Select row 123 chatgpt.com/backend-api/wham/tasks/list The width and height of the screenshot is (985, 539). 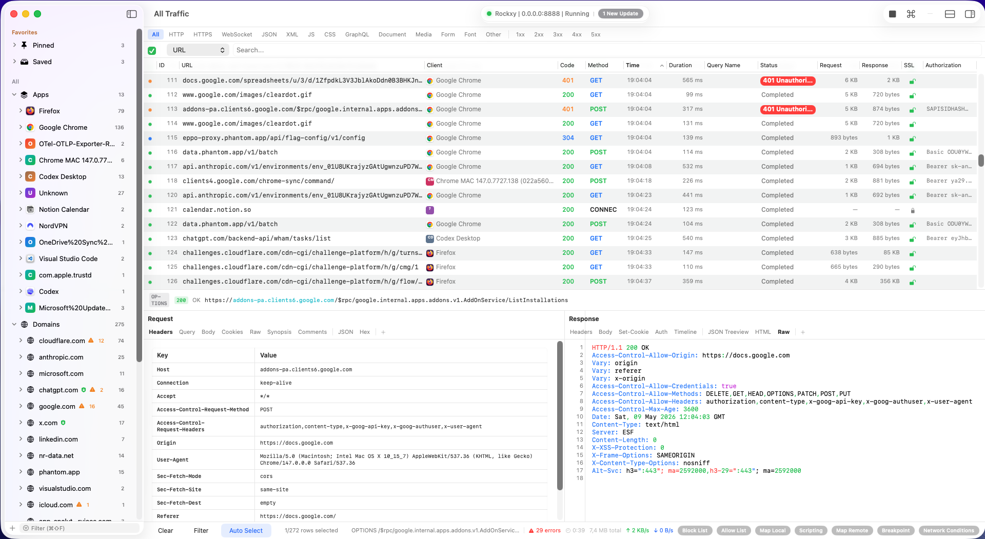pos(561,238)
